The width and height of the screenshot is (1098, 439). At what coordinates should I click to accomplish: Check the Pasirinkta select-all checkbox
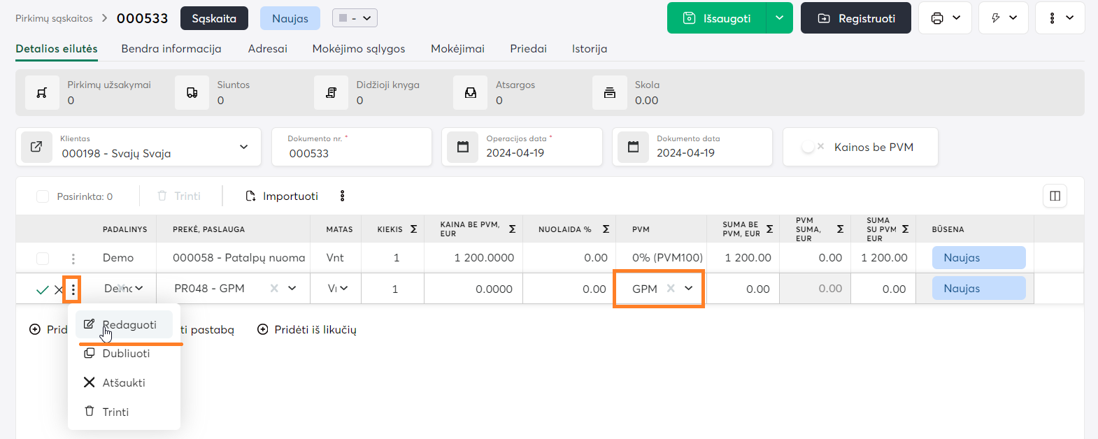pyautogui.click(x=43, y=196)
